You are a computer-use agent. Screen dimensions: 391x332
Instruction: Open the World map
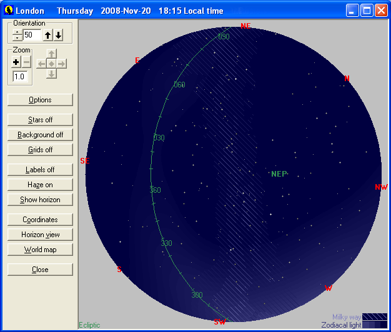tap(40, 250)
